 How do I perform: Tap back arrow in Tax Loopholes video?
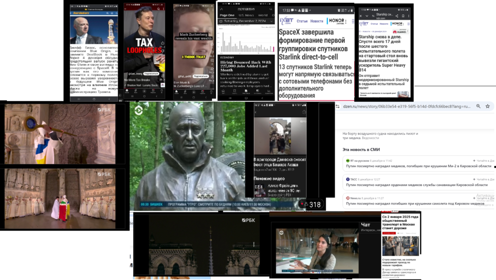[x=125, y=9]
